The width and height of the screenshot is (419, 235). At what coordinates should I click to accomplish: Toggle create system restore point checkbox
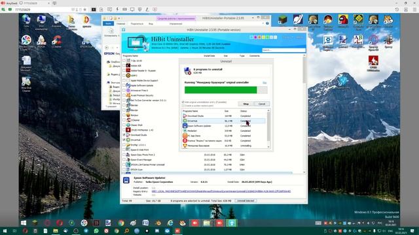point(183,106)
